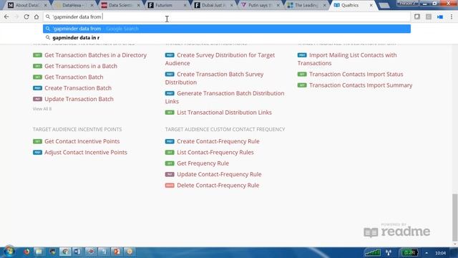Viewport: 458px width, 258px height.
Task: Click the page vertical scrollbar thumb
Action: point(455,217)
